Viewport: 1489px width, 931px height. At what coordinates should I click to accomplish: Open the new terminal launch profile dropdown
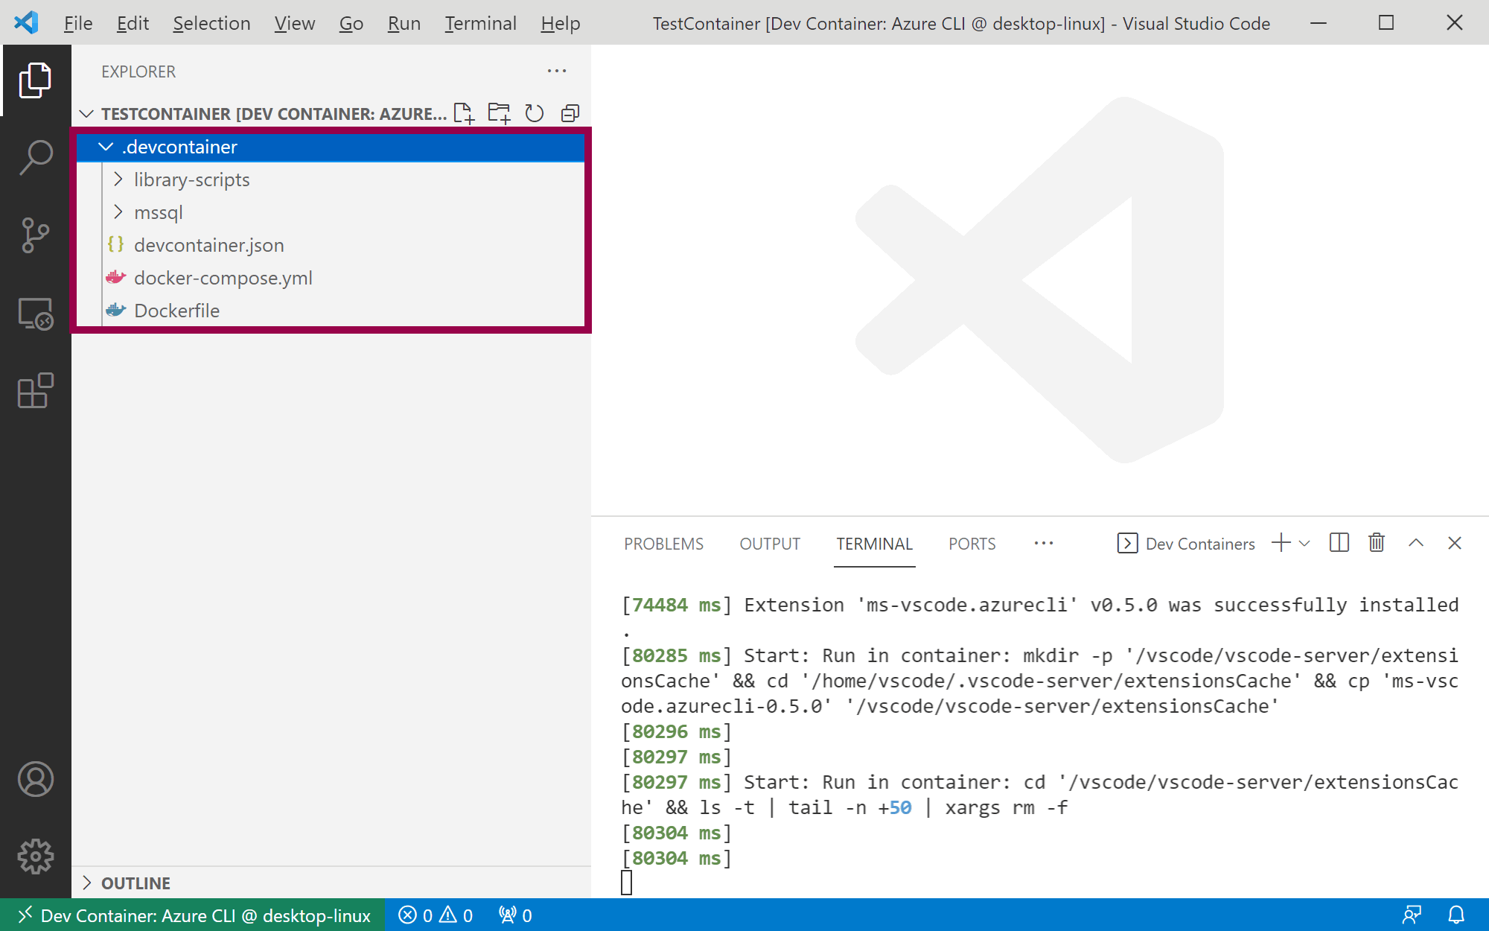1304,543
